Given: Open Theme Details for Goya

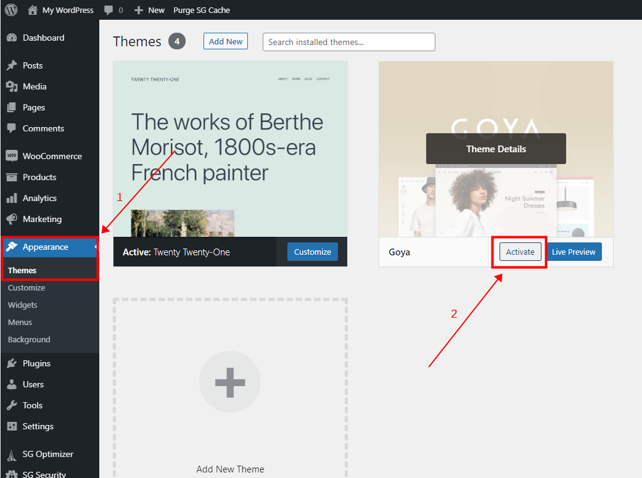Looking at the screenshot, I should (496, 149).
